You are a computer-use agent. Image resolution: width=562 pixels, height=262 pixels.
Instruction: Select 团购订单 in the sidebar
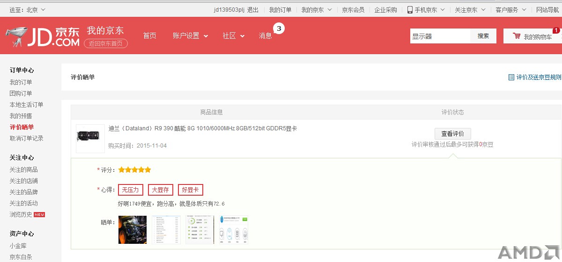(21, 93)
